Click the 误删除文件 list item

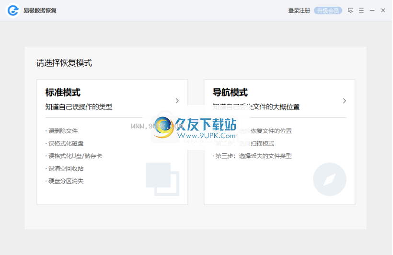pos(62,131)
